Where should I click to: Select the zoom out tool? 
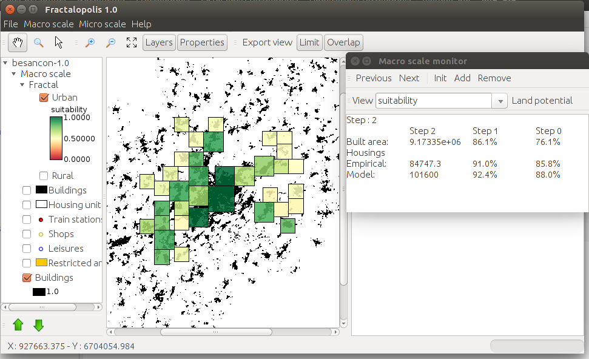click(x=112, y=42)
